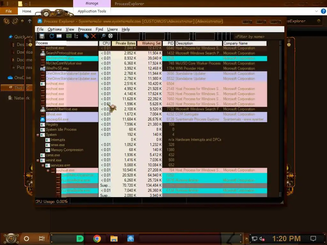Click the Explorer Up arrow
Viewport: 327px width, 245px height.
(30, 21)
